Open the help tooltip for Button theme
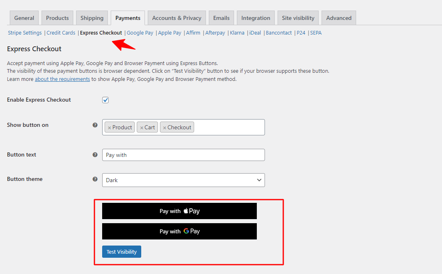This screenshot has width=442, height=274. 95,179
